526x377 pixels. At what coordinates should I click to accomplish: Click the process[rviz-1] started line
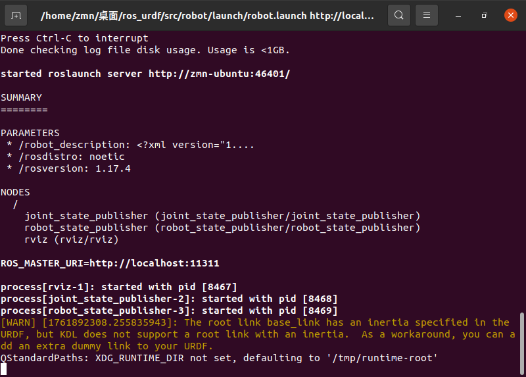coord(118,287)
